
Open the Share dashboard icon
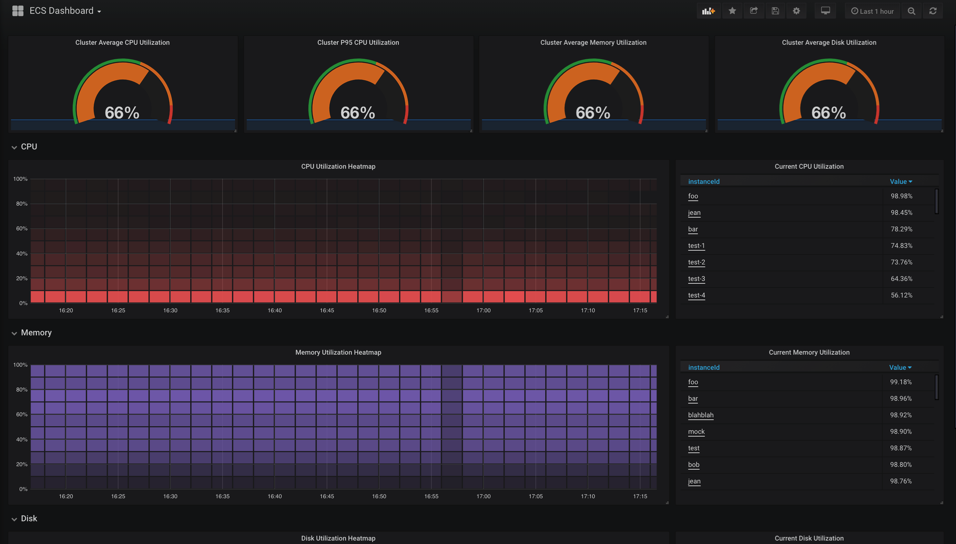[x=754, y=11]
